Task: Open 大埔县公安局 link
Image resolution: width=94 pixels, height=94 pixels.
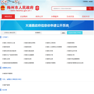Action: (x=6, y=59)
